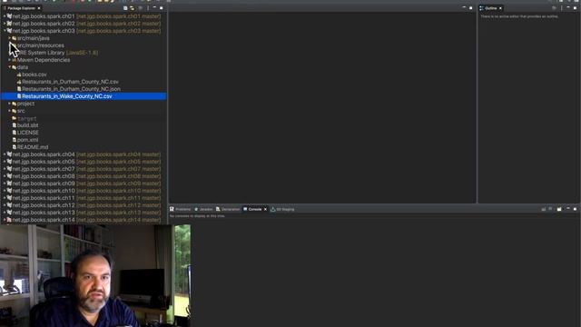Image resolution: width=581 pixels, height=327 pixels.
Task: Expand the net.jgp.books.spark.ch01 project arrow
Action: click(5, 16)
